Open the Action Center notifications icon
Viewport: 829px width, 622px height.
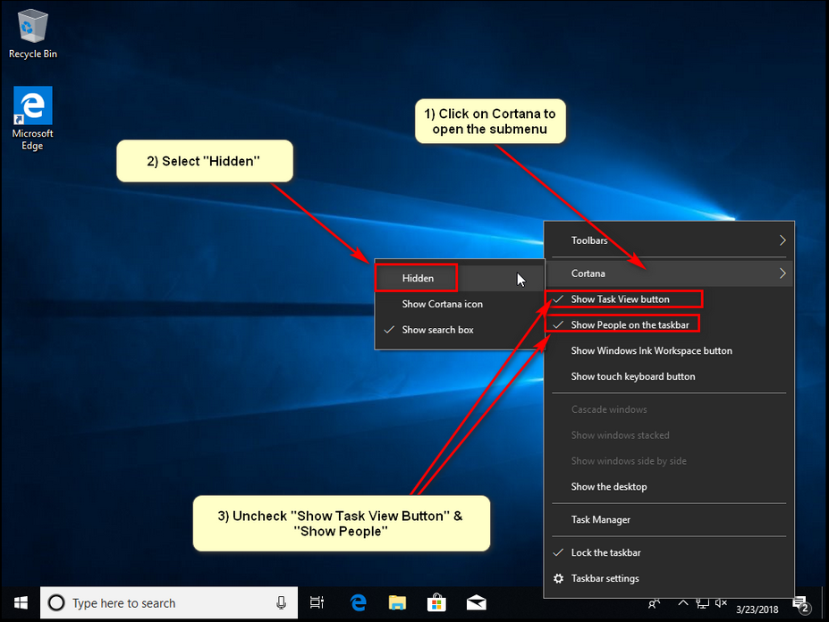coord(801,604)
